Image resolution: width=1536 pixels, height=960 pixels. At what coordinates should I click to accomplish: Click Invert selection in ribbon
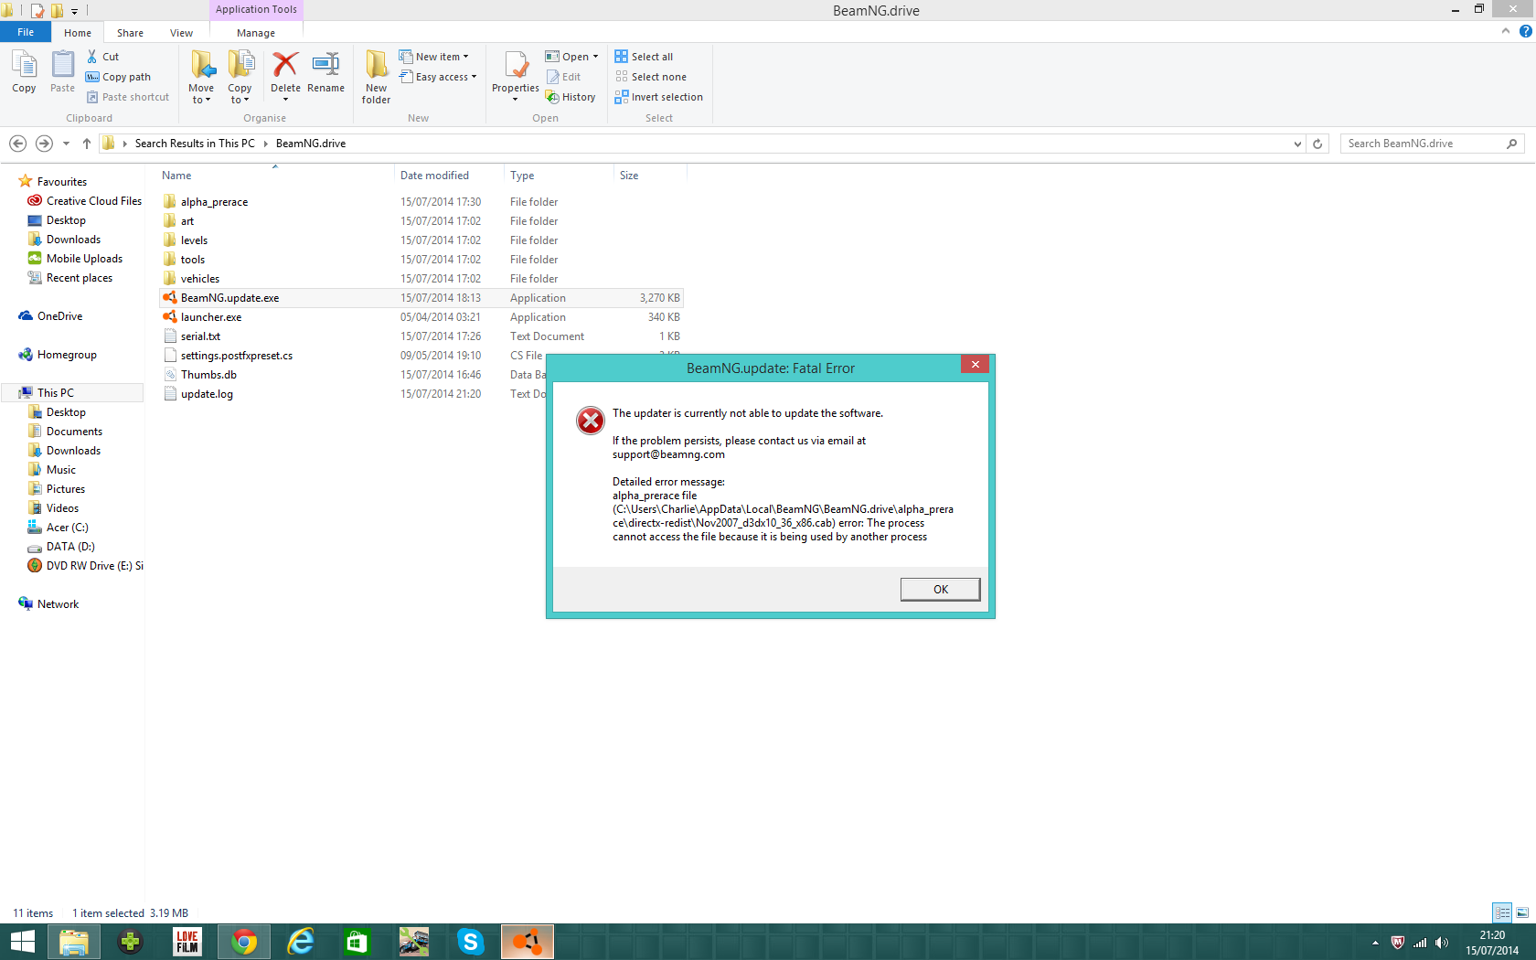tap(658, 97)
